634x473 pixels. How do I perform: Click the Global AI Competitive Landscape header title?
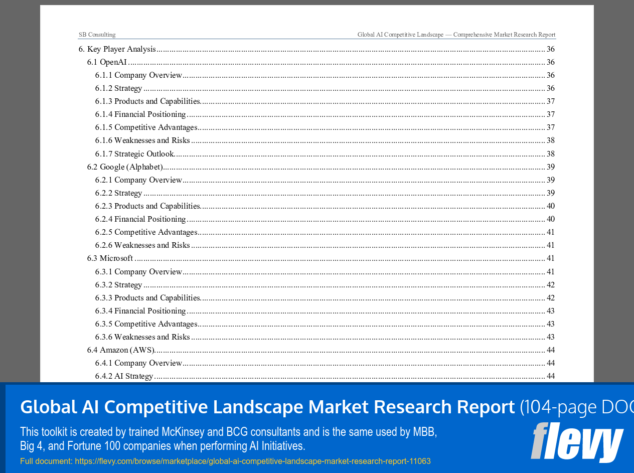tap(456, 34)
